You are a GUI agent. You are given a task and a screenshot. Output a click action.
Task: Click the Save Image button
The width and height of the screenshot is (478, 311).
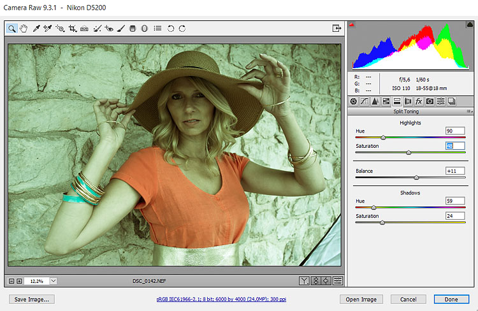[x=31, y=299]
